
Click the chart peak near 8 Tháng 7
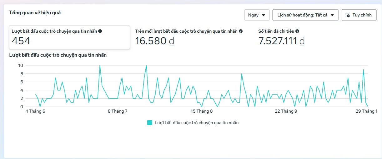100,65
